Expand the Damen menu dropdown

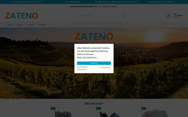click(x=20, y=25)
